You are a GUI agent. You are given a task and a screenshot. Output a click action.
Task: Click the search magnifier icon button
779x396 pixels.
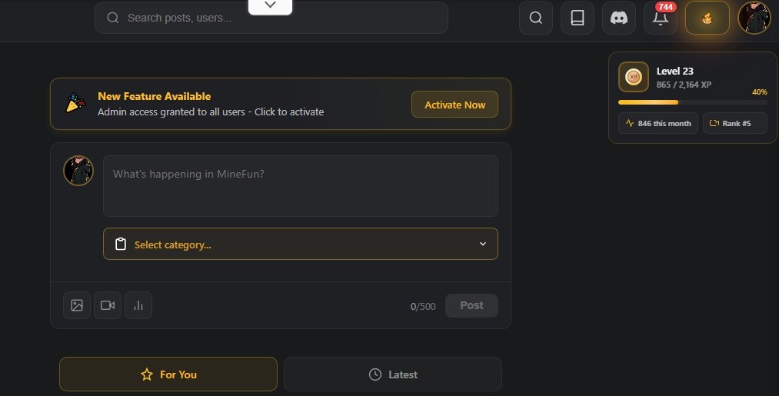tap(536, 18)
